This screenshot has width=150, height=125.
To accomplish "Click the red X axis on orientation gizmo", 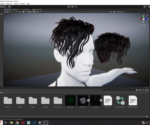I will pos(140,19).
